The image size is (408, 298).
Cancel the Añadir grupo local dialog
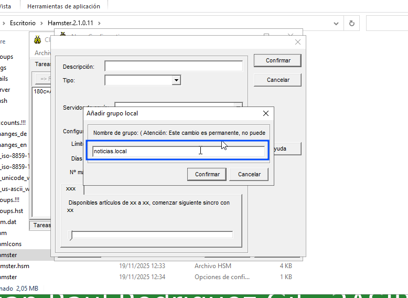(x=249, y=174)
